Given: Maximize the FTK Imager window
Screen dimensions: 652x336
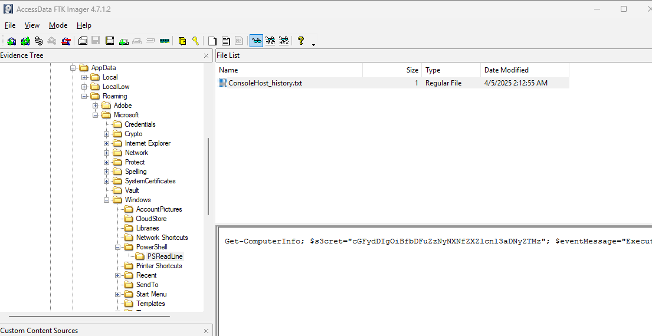Looking at the screenshot, I should coord(624,9).
